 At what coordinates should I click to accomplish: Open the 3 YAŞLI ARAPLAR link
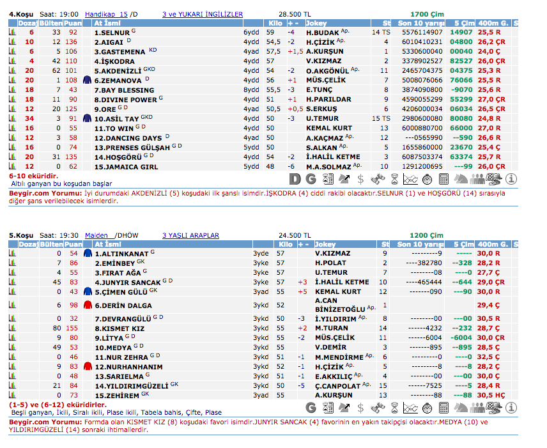(x=190, y=235)
